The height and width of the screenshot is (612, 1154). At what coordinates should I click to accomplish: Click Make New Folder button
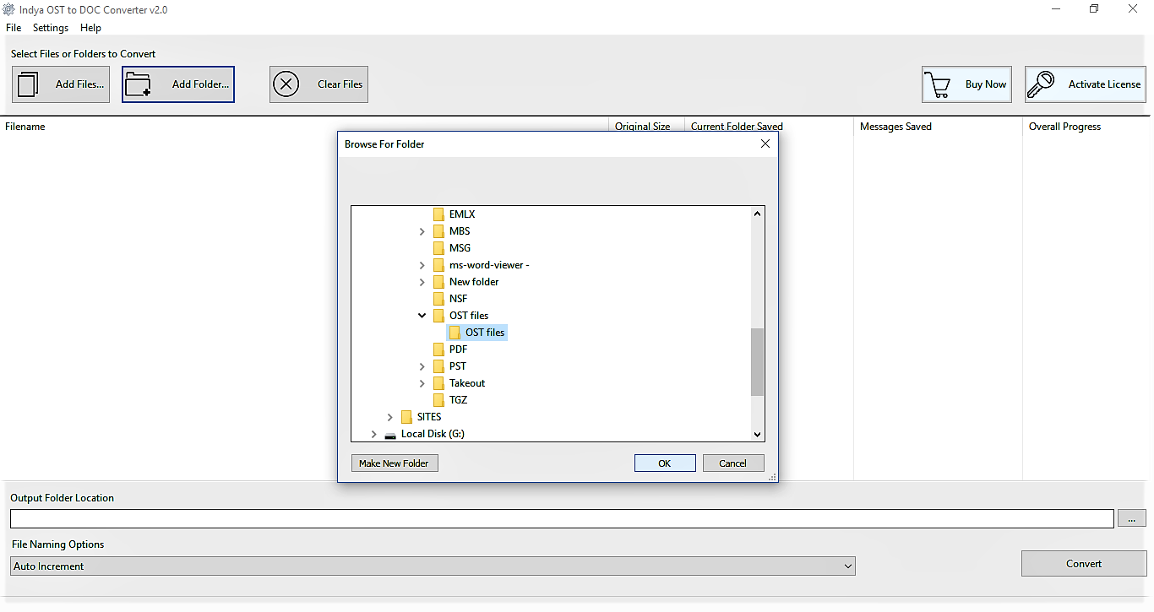394,463
